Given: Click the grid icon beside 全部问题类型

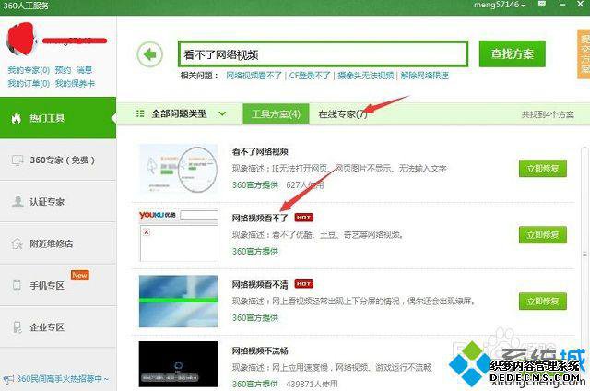Looking at the screenshot, I should click(140, 113).
